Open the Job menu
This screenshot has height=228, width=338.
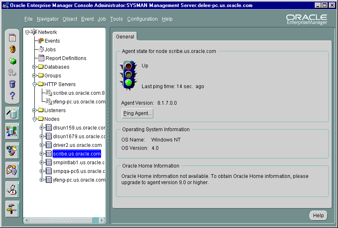[102, 19]
